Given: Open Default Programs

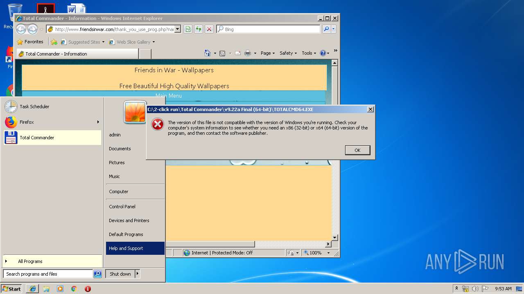Looking at the screenshot, I should [x=135, y=234].
